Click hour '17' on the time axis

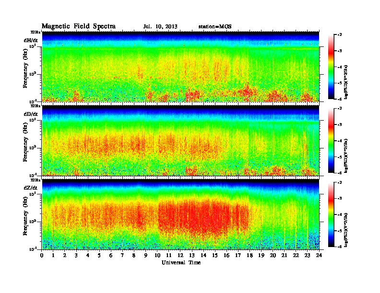tap(238, 256)
